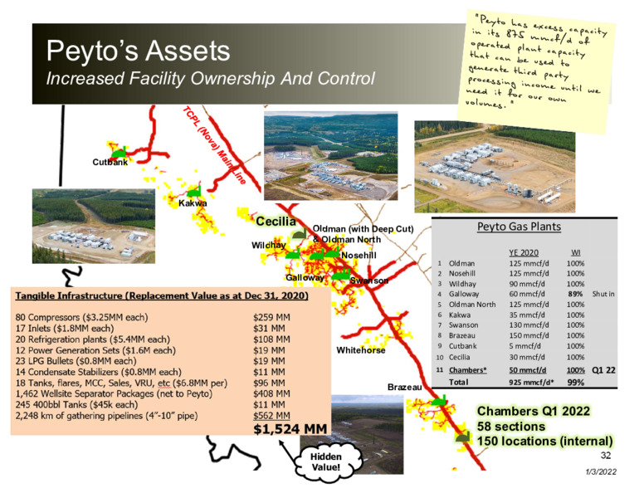The image size is (644, 498).
Task: Click the WI column header
Action: coord(575,252)
